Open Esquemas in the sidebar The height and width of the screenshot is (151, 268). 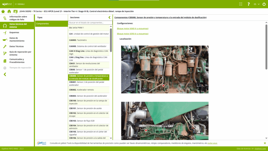(x=14, y=33)
